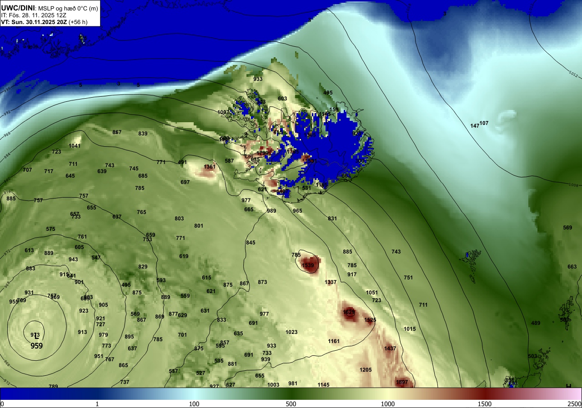Viewport: 582px width, 408px height.
Task: Click the '873' height value
Action: (262, 282)
